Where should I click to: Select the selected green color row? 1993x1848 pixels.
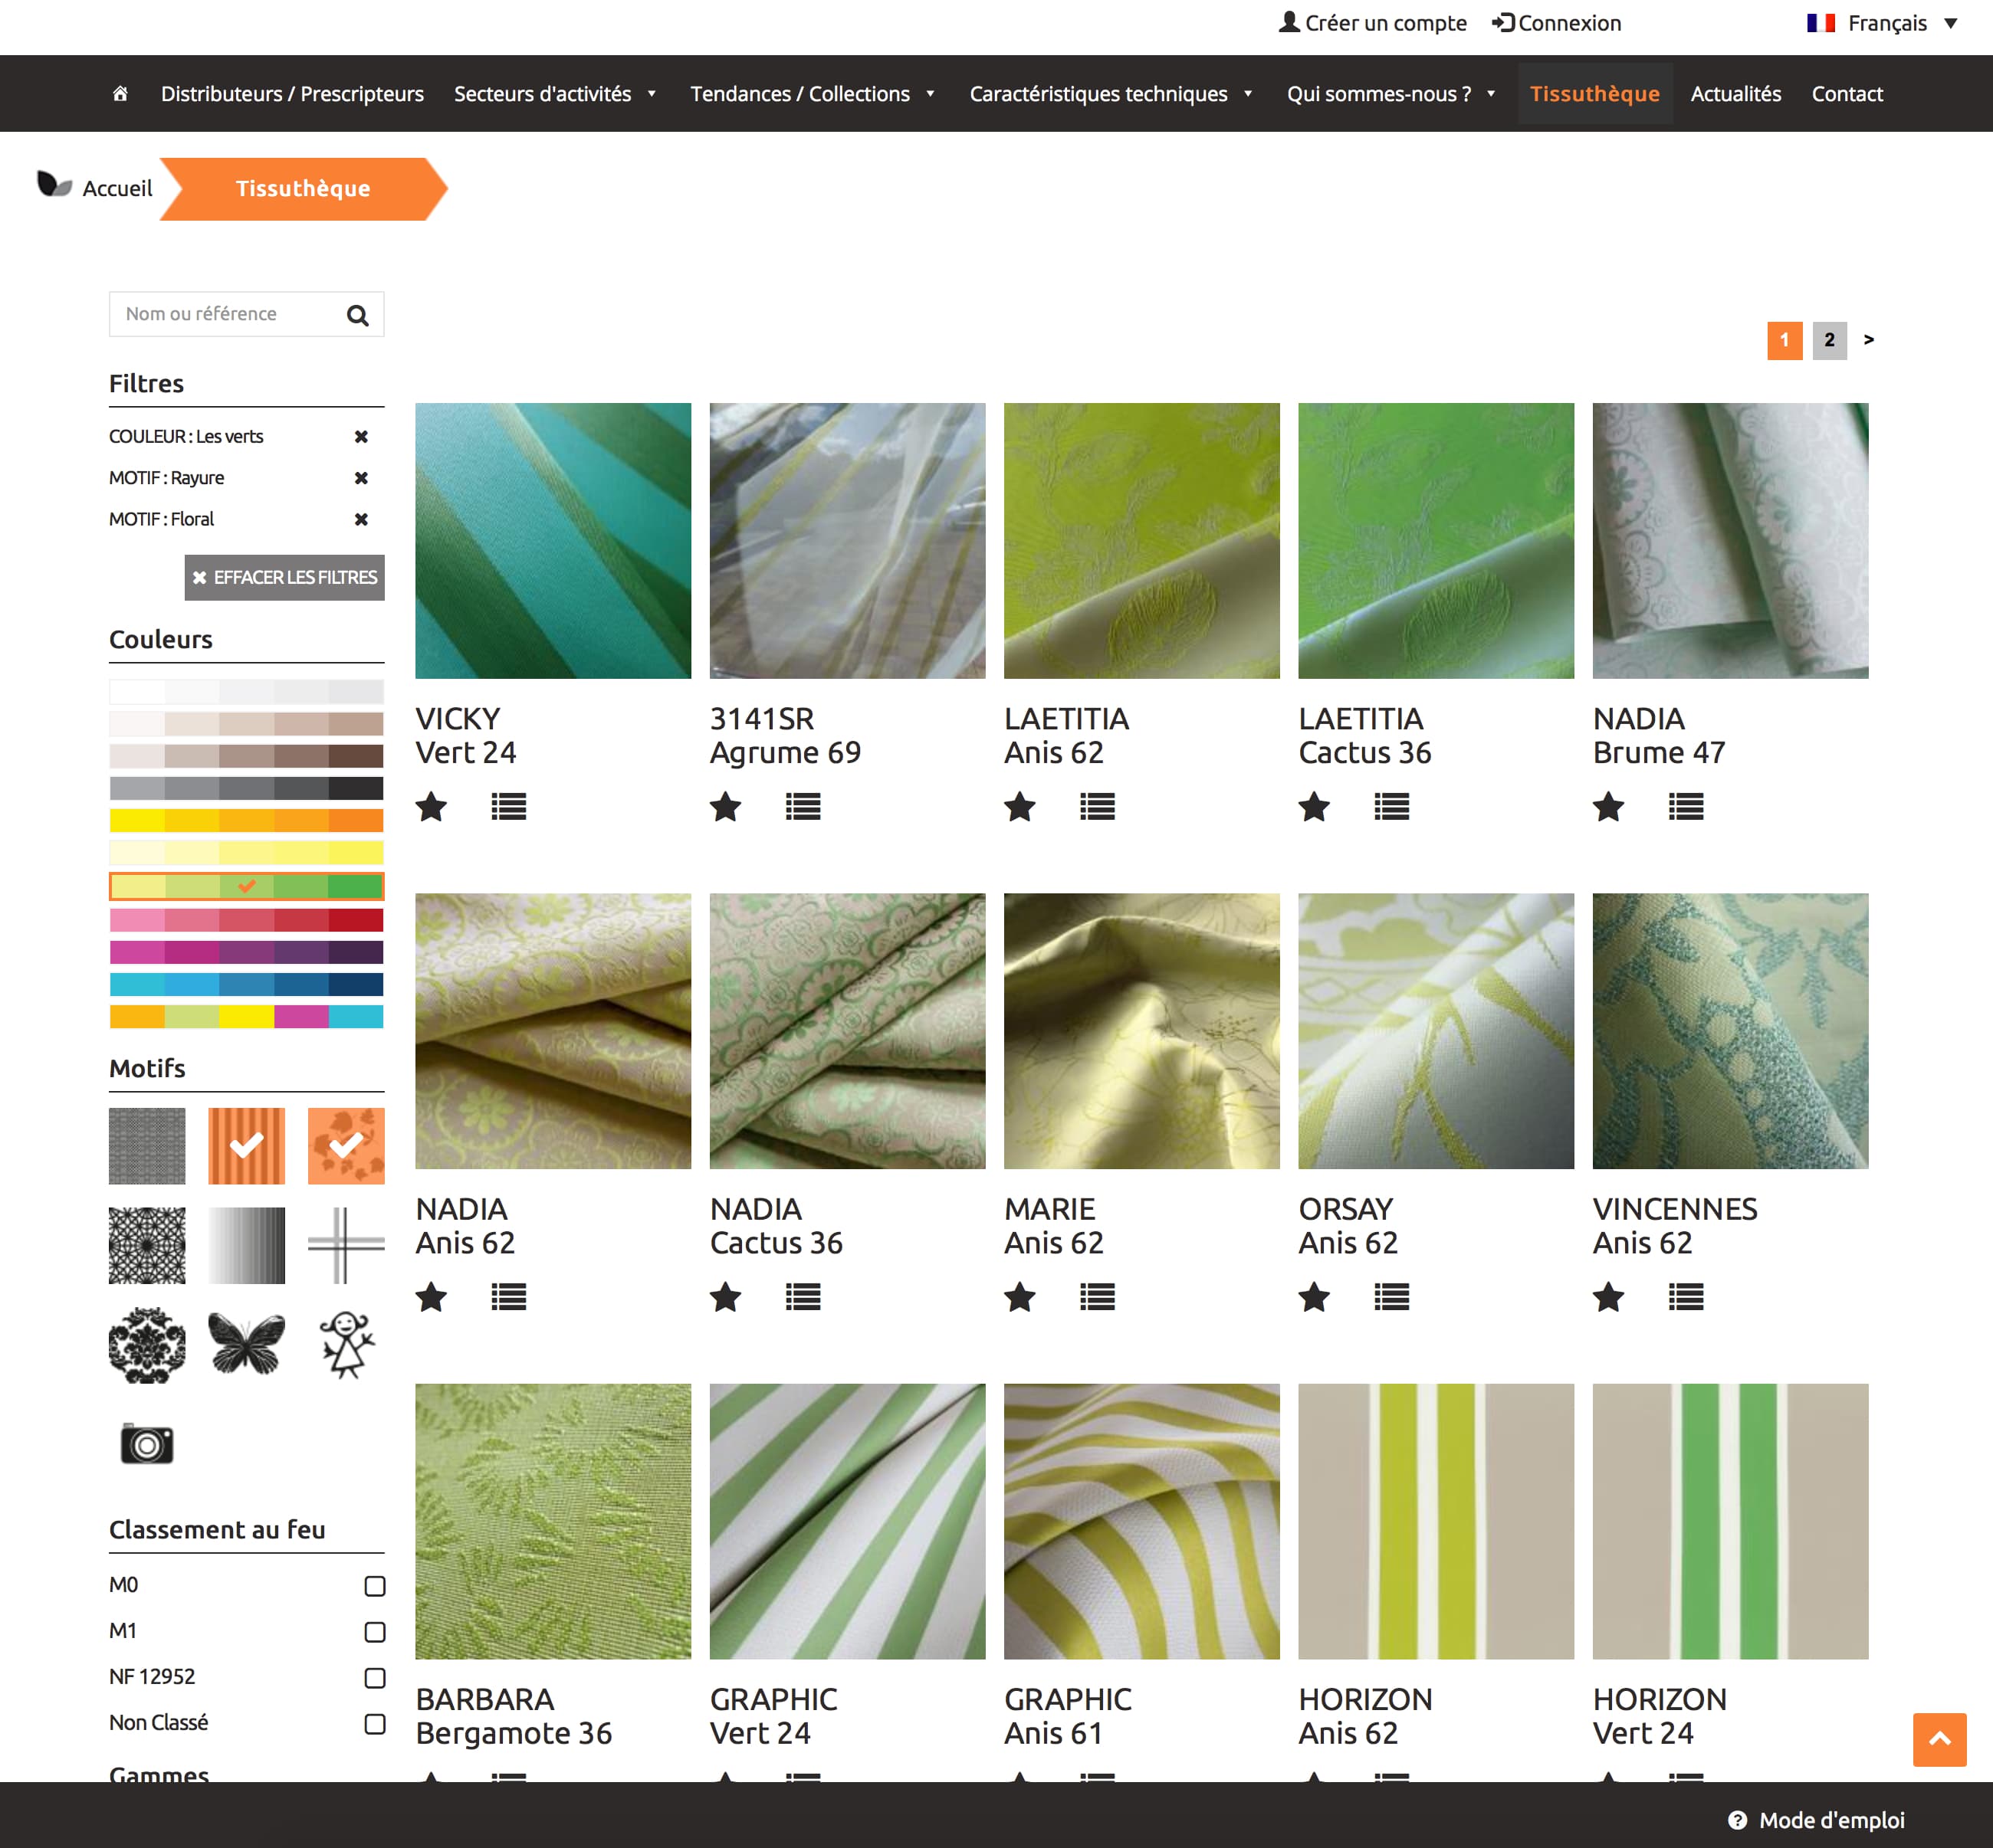(246, 886)
